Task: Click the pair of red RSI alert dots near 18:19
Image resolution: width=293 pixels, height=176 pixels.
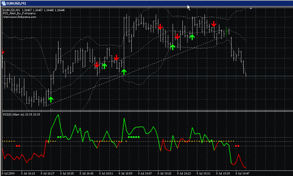Action: click(x=18, y=146)
